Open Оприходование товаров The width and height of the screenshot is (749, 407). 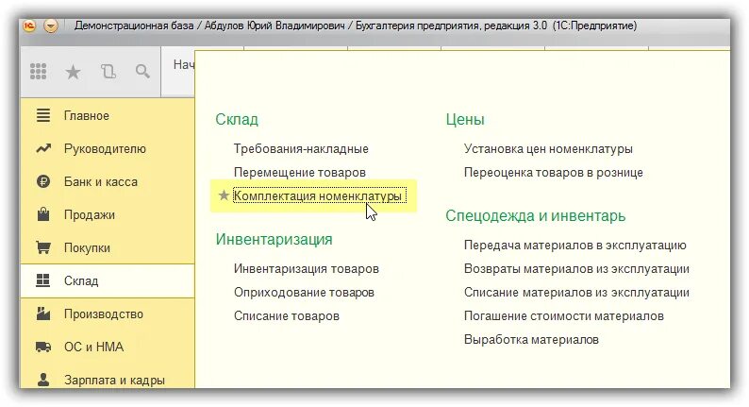304,292
